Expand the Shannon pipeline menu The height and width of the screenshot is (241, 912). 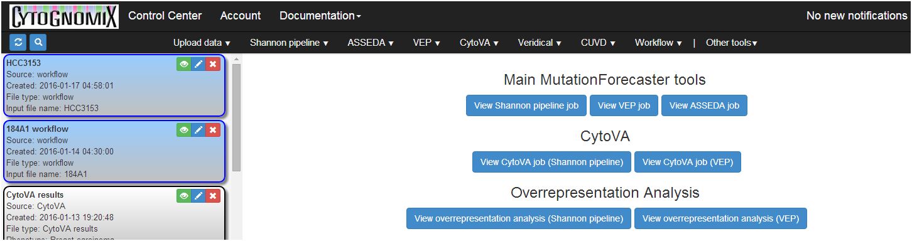290,43
